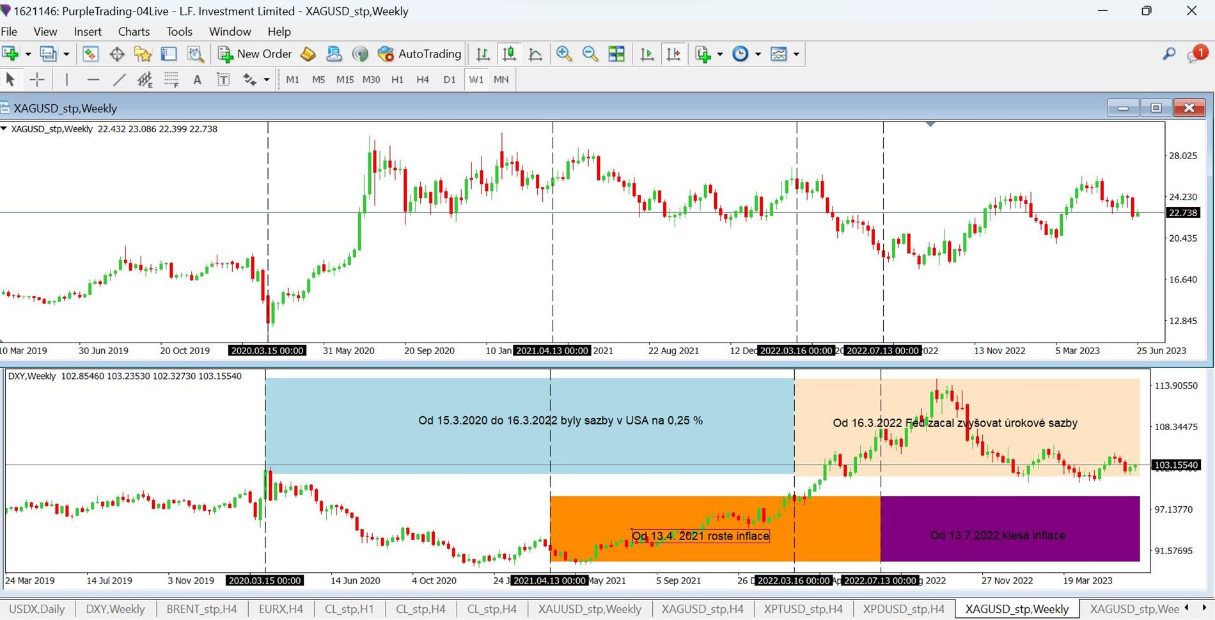1215x620 pixels.
Task: Switch chart to bar chart mode
Action: pyautogui.click(x=483, y=54)
